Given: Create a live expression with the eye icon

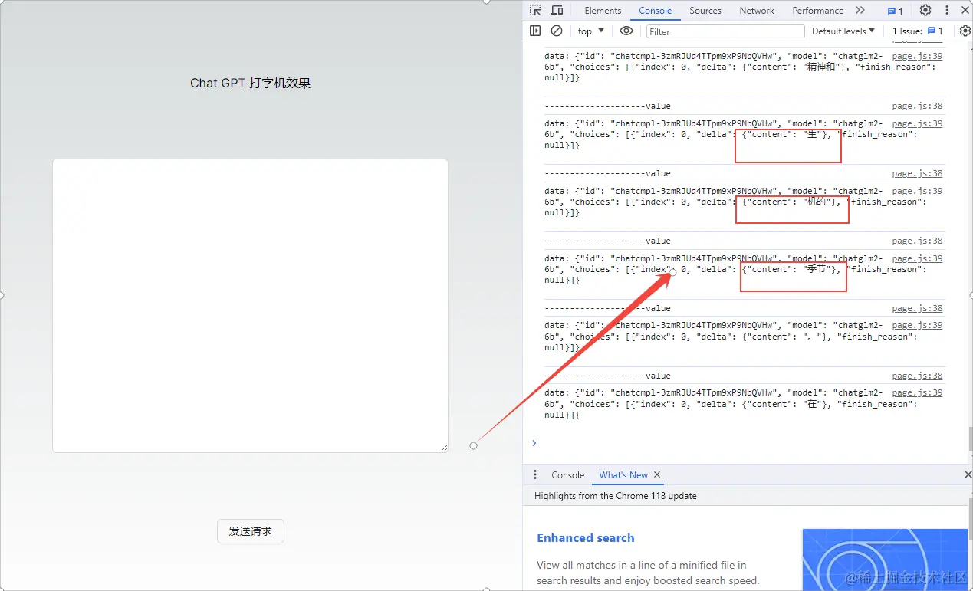Looking at the screenshot, I should pos(626,31).
